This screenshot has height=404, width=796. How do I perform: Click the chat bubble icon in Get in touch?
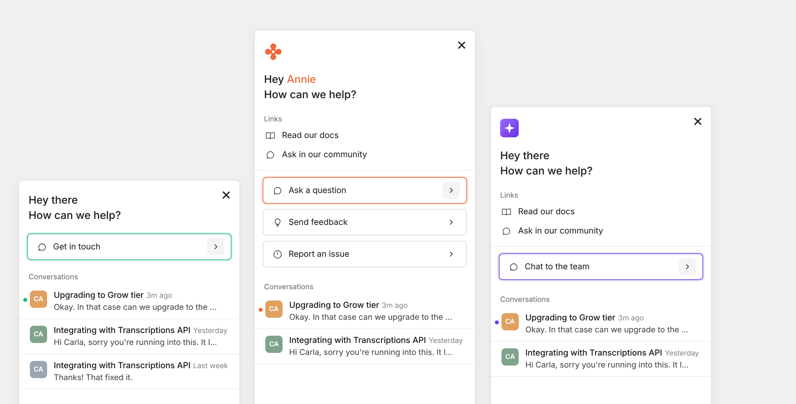coord(42,247)
